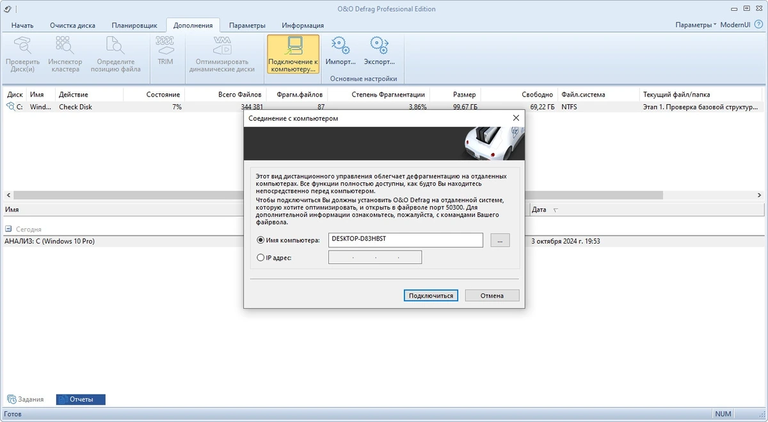
Task: Click the help question mark icon
Action: coord(758,25)
